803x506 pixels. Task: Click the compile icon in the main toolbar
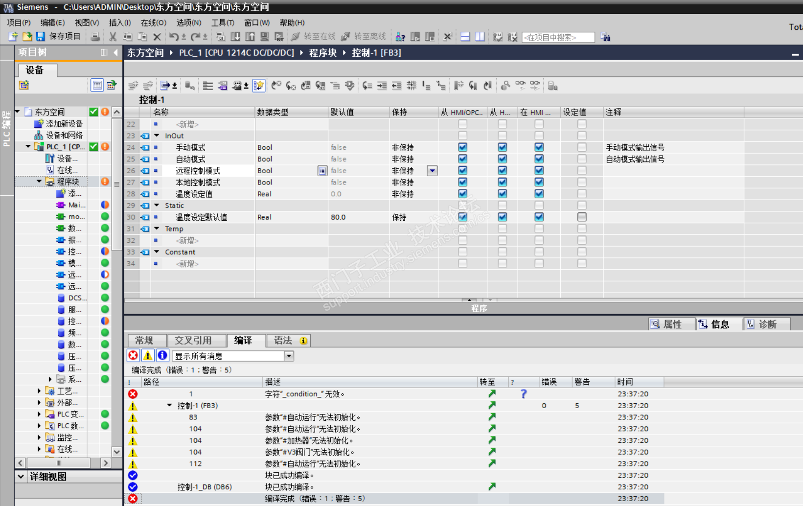(x=221, y=37)
